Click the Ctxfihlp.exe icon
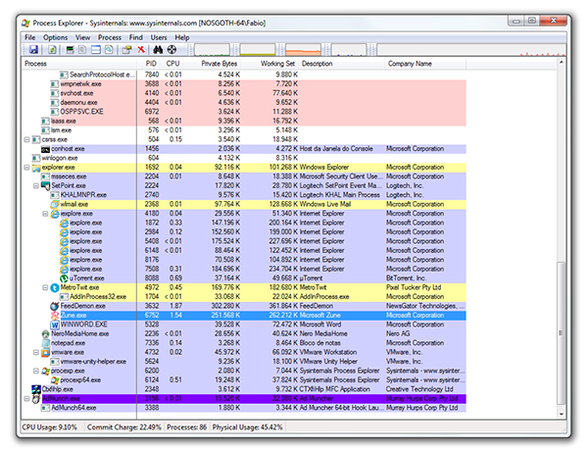 point(36,389)
